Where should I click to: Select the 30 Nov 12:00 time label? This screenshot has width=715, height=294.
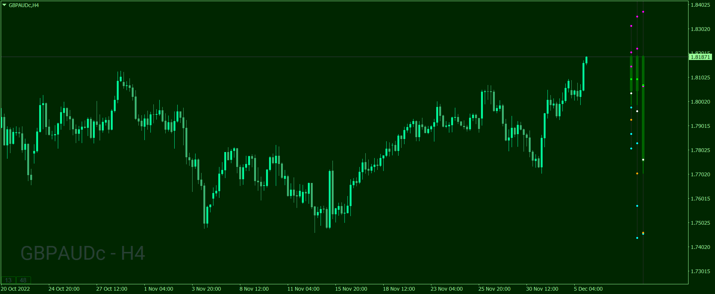click(x=542, y=289)
